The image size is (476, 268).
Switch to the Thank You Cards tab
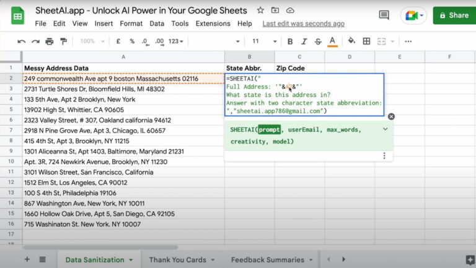[x=177, y=259]
